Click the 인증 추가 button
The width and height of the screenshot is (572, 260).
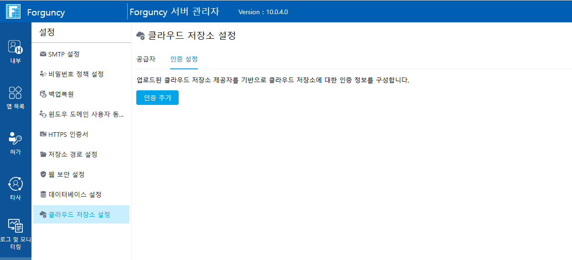(157, 98)
